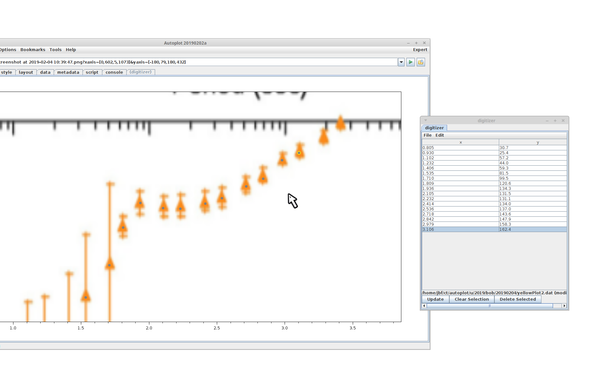Open the Help menu
Image resolution: width=614 pixels, height=383 pixels.
[71, 50]
